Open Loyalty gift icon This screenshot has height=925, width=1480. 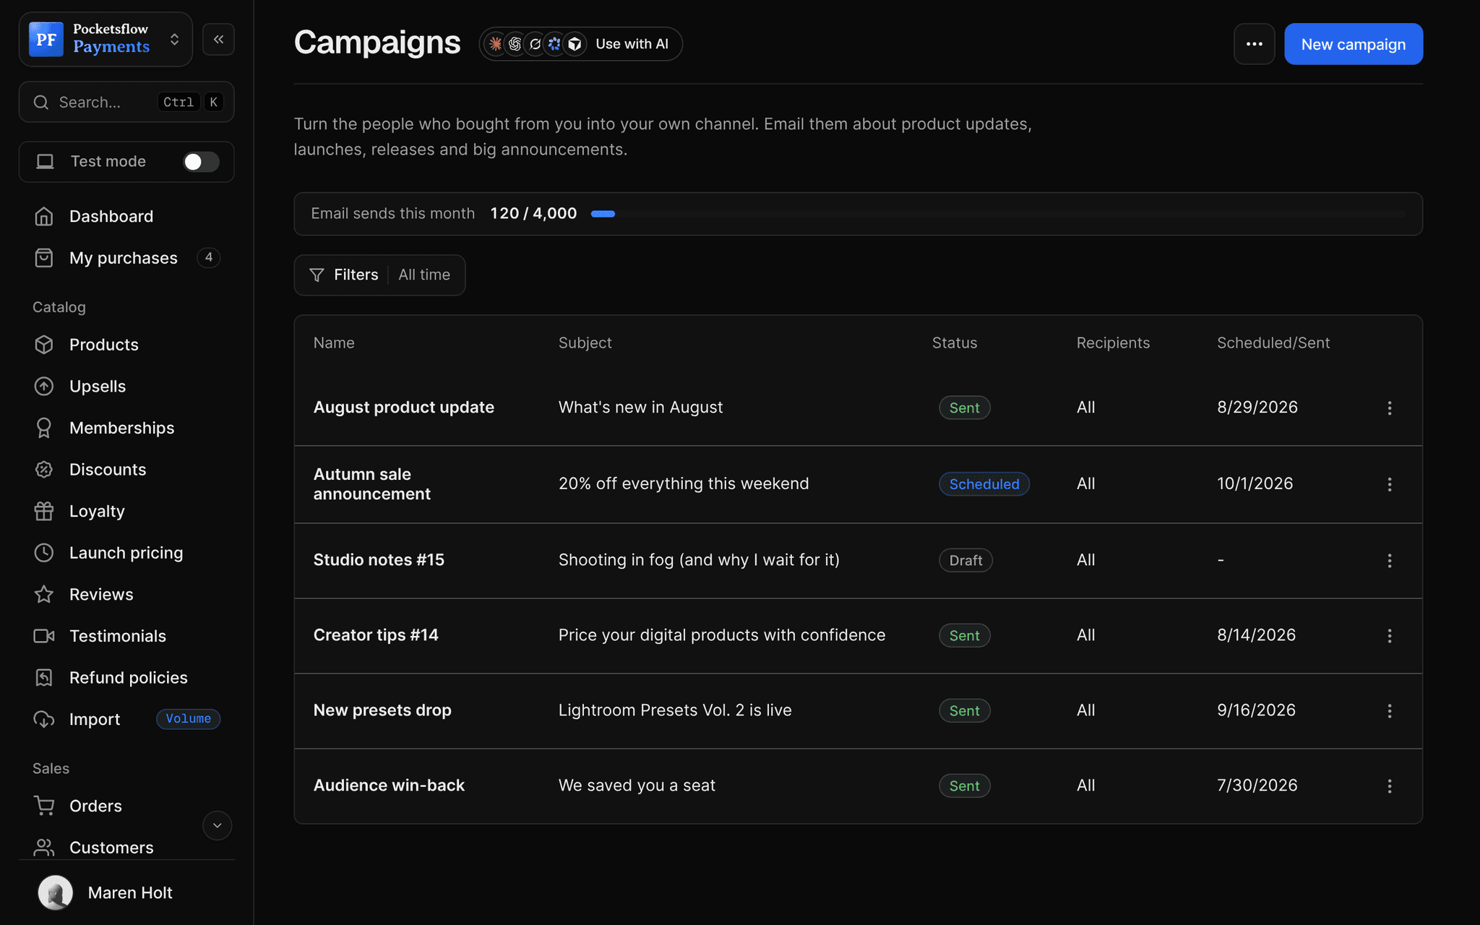pyautogui.click(x=44, y=511)
